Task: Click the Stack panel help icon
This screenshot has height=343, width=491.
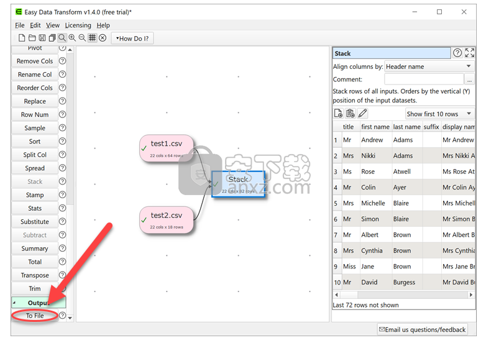Action: pyautogui.click(x=457, y=53)
